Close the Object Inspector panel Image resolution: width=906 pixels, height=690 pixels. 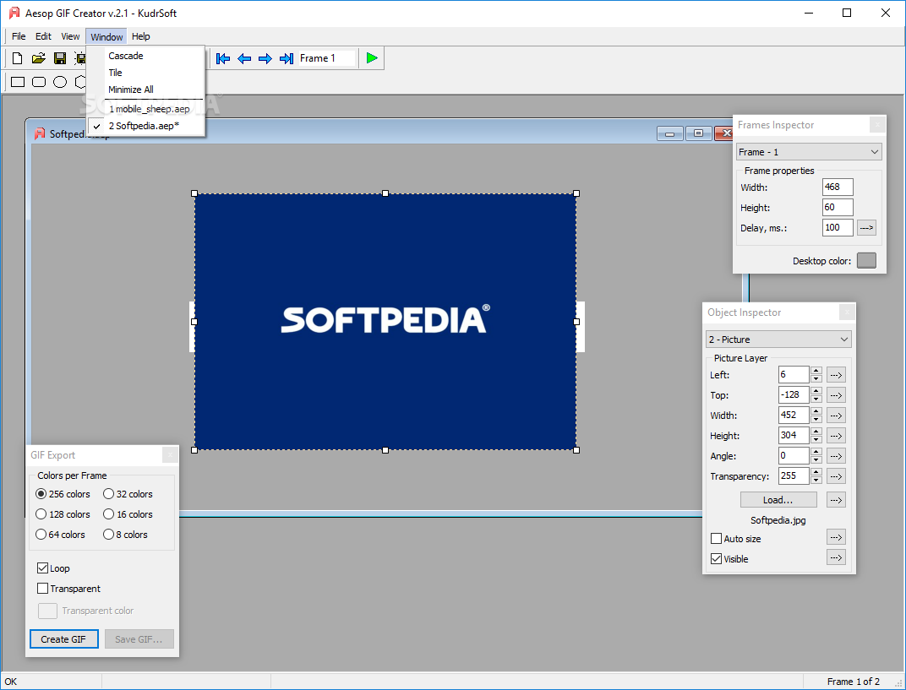click(847, 312)
